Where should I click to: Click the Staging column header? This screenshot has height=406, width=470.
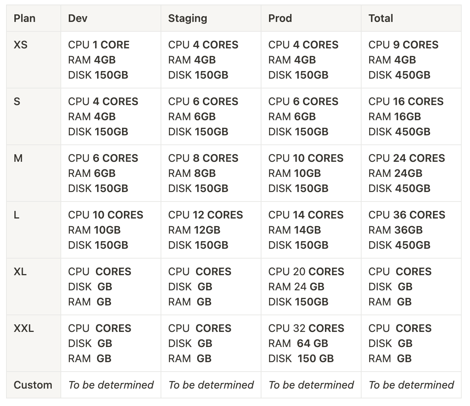coord(211,18)
